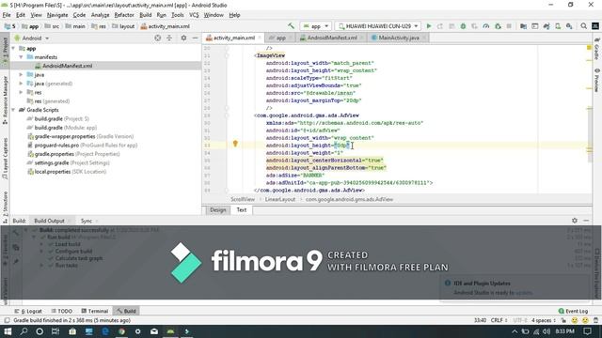The image size is (602, 338).
Task: Toggle the Terminal tool window
Action: (95, 311)
